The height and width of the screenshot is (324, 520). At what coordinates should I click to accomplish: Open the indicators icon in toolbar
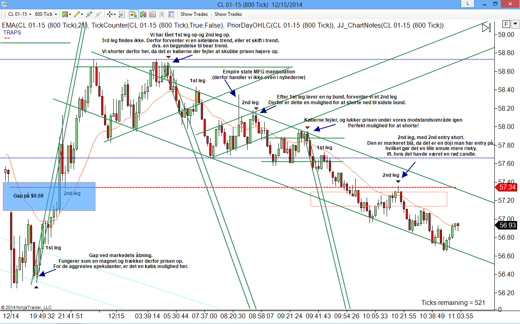tap(152, 14)
